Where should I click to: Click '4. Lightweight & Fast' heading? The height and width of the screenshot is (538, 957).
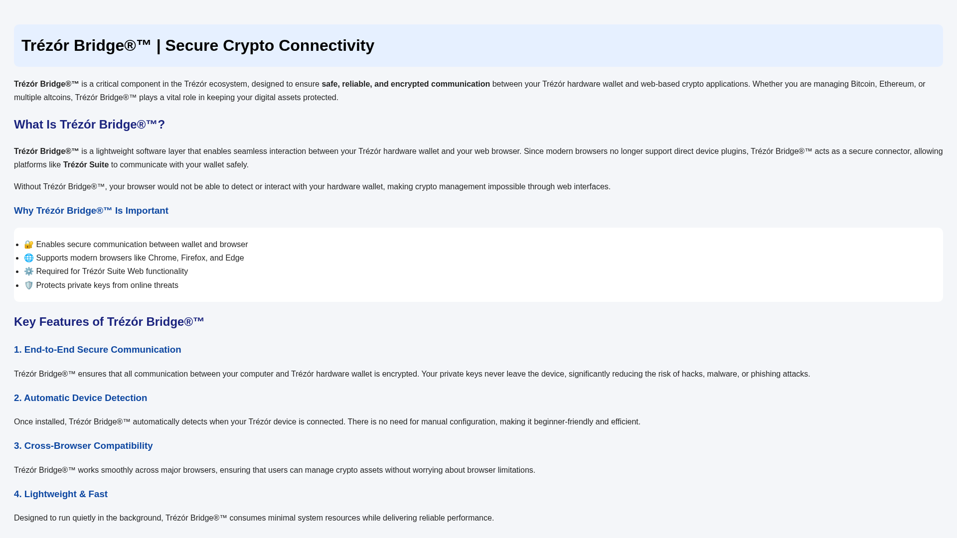(x=61, y=494)
